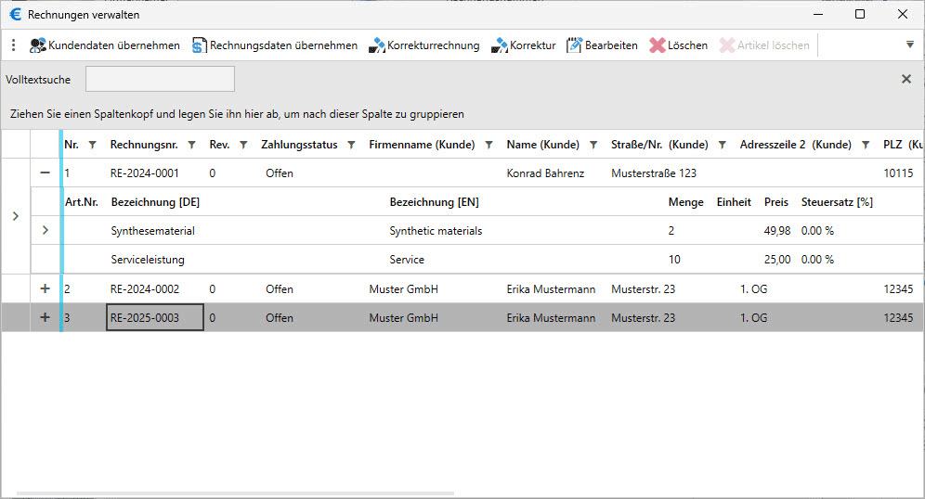This screenshot has height=499, width=925.
Task: Open filter for Adresszeile 2 (Kunde) column
Action: tap(866, 145)
